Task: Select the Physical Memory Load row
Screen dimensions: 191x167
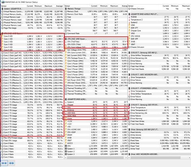Action: click(x=32, y=25)
